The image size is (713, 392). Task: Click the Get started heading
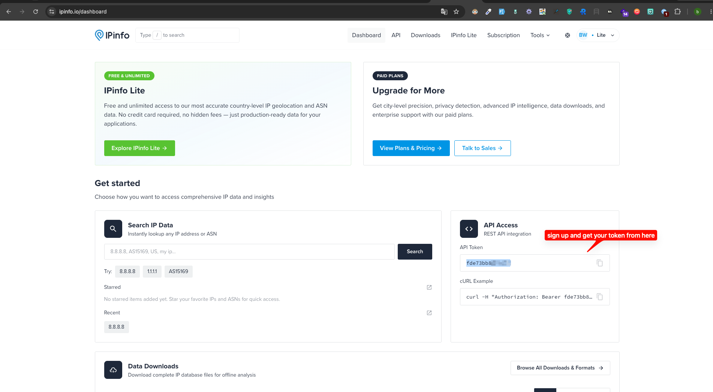click(117, 183)
